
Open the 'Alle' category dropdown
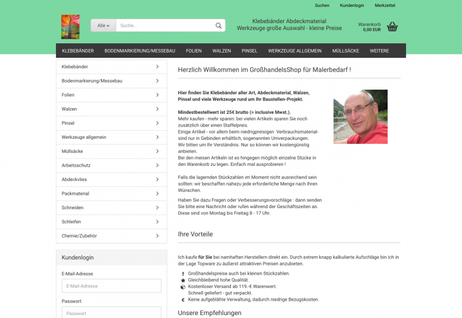click(103, 25)
